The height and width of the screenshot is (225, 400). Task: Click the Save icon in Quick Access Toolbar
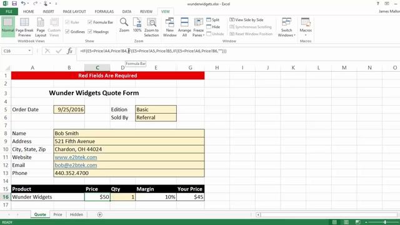tap(14, 4)
